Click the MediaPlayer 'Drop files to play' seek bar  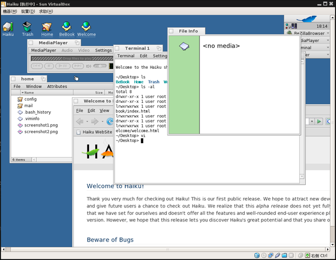(72, 58)
